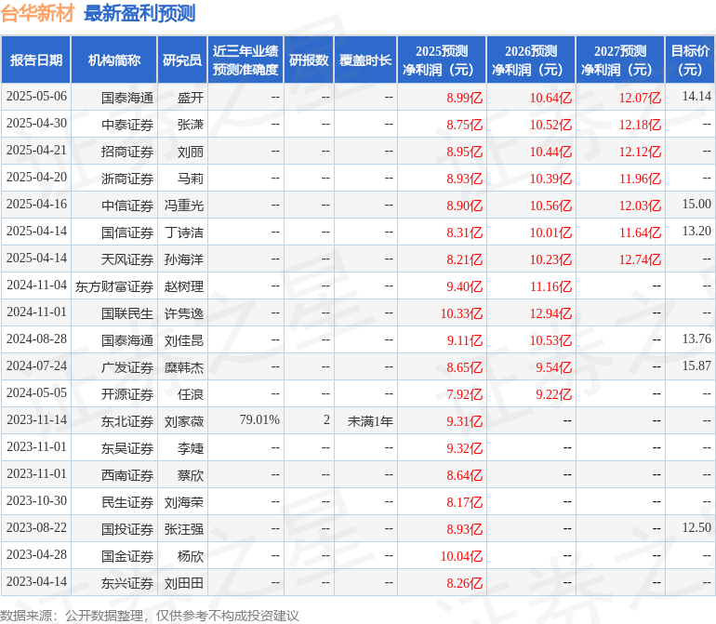Image resolution: width=716 pixels, height=624 pixels.
Task: Click the 2026预测净利润 column header
Action: (531, 60)
